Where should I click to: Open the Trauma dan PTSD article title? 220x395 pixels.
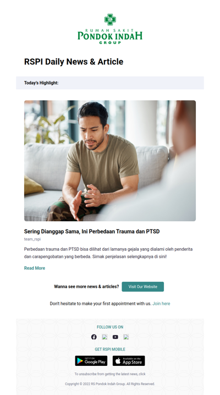(92, 231)
